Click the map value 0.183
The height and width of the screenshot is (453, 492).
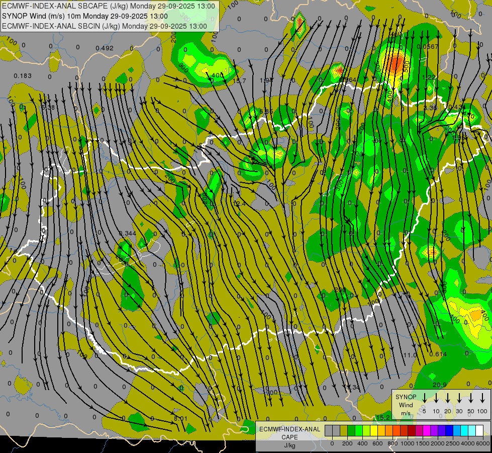tap(23, 76)
